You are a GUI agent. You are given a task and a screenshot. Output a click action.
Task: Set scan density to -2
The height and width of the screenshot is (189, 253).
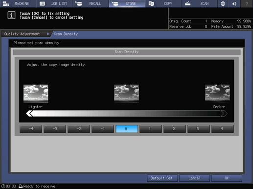pyautogui.click(x=79, y=129)
